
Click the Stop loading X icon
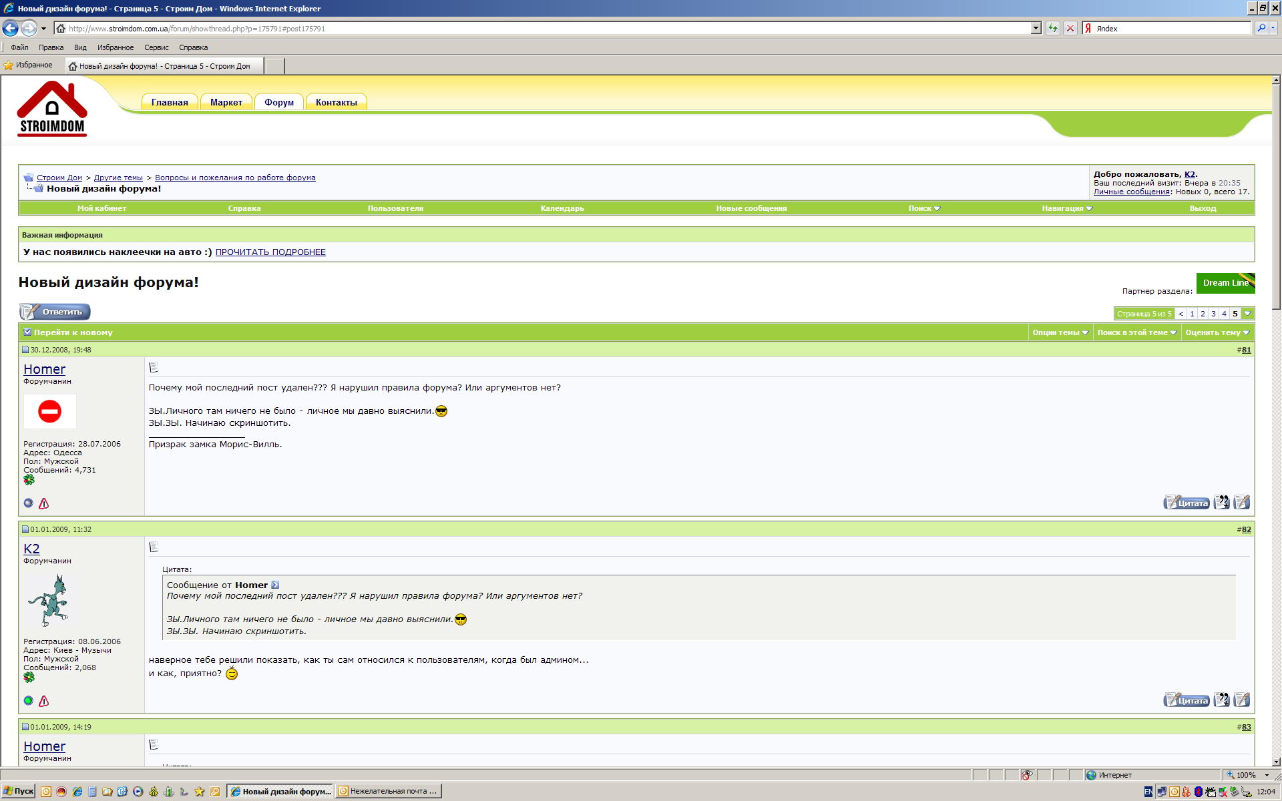coord(1070,28)
